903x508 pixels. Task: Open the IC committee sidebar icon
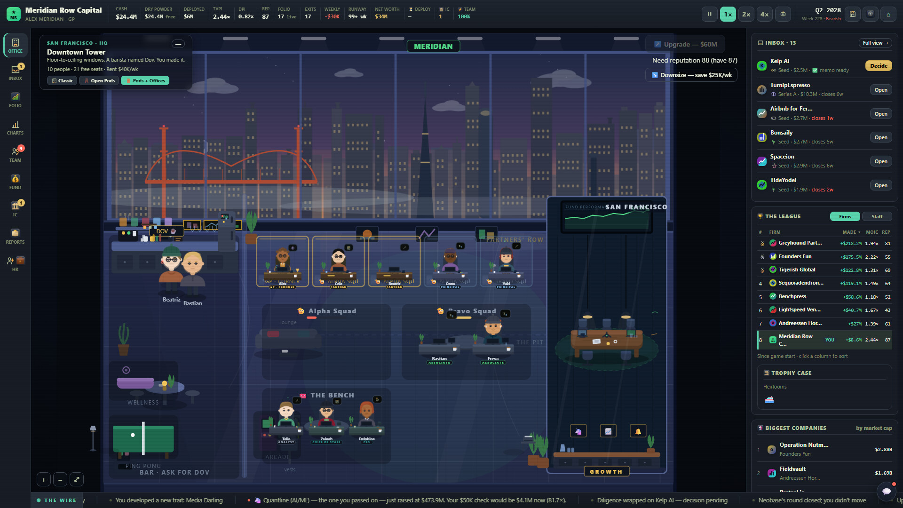coord(15,209)
